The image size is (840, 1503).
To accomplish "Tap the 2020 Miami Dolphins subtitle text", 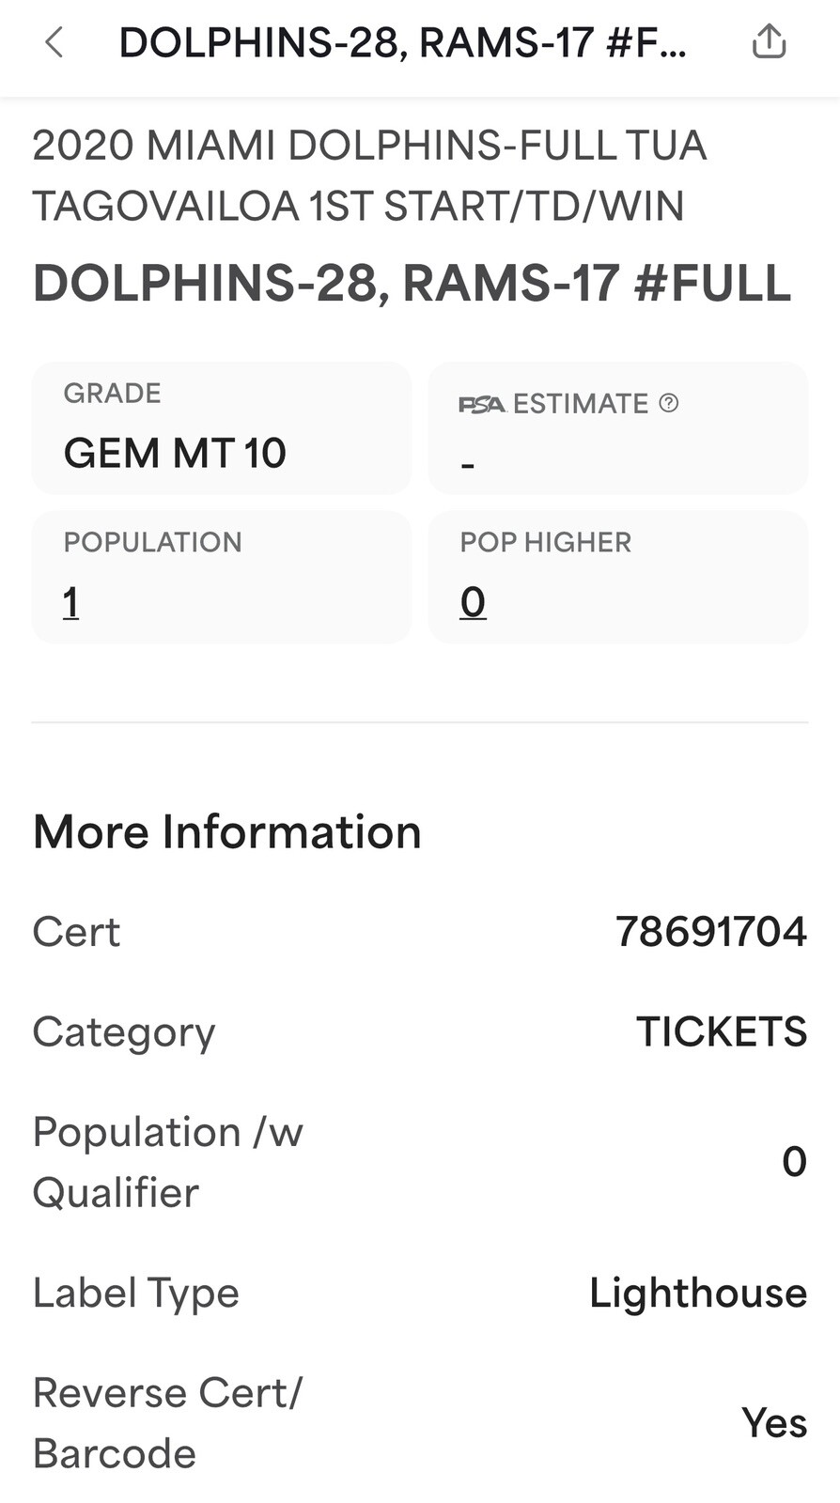I will click(369, 176).
